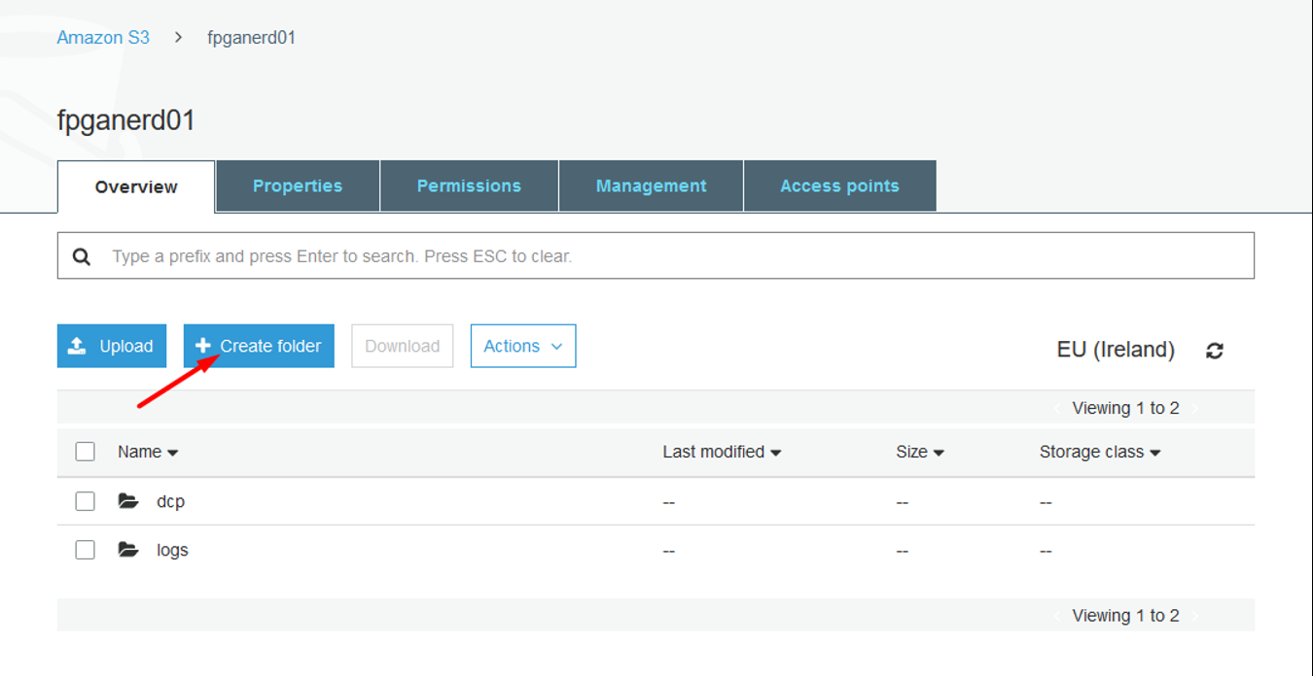The width and height of the screenshot is (1313, 676).
Task: Focus the prefix search input field
Action: coord(656,256)
